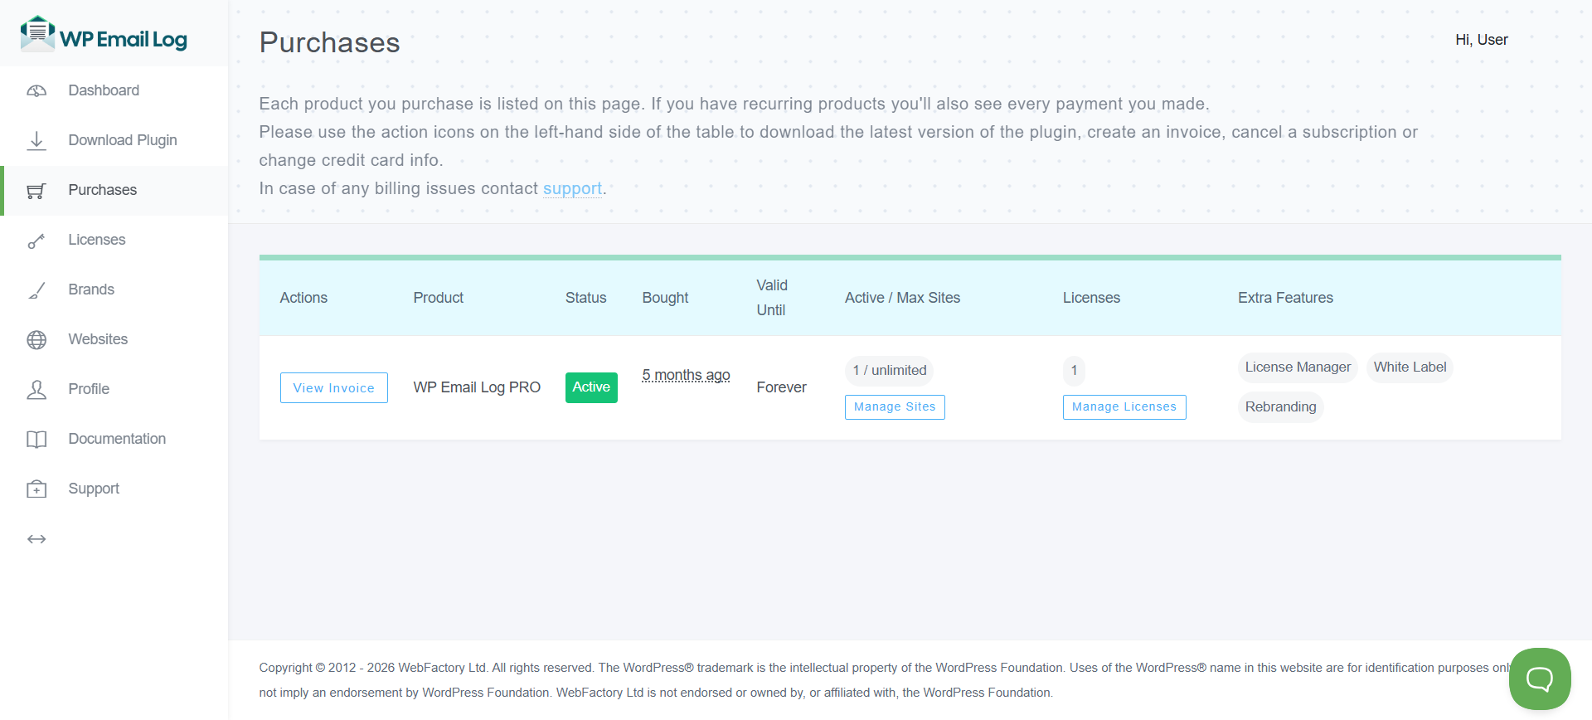
Task: Click the '5 months ago' bought date
Action: click(686, 376)
